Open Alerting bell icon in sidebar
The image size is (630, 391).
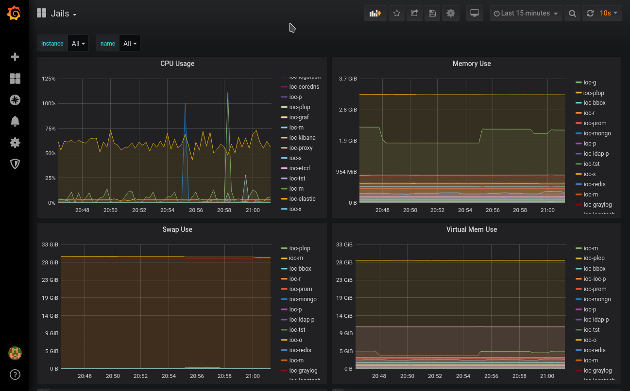15,121
